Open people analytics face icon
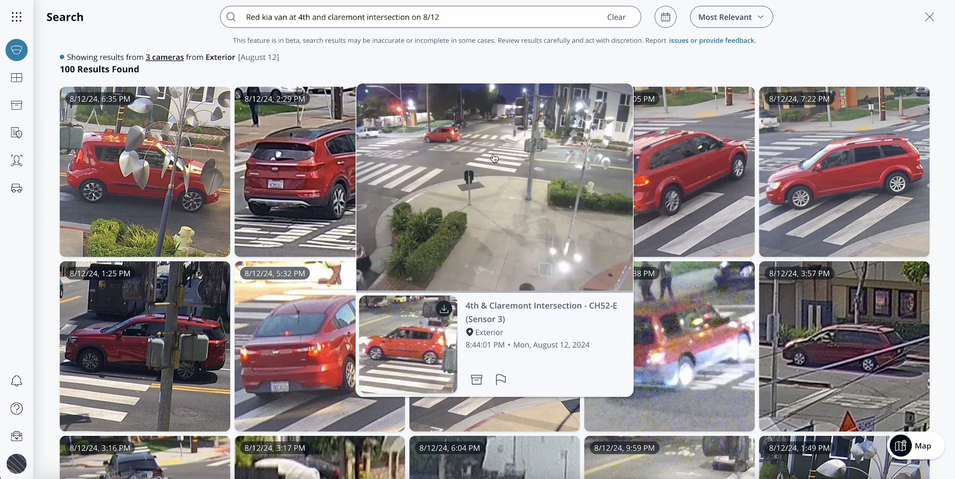Image resolution: width=955 pixels, height=479 pixels. [16, 160]
